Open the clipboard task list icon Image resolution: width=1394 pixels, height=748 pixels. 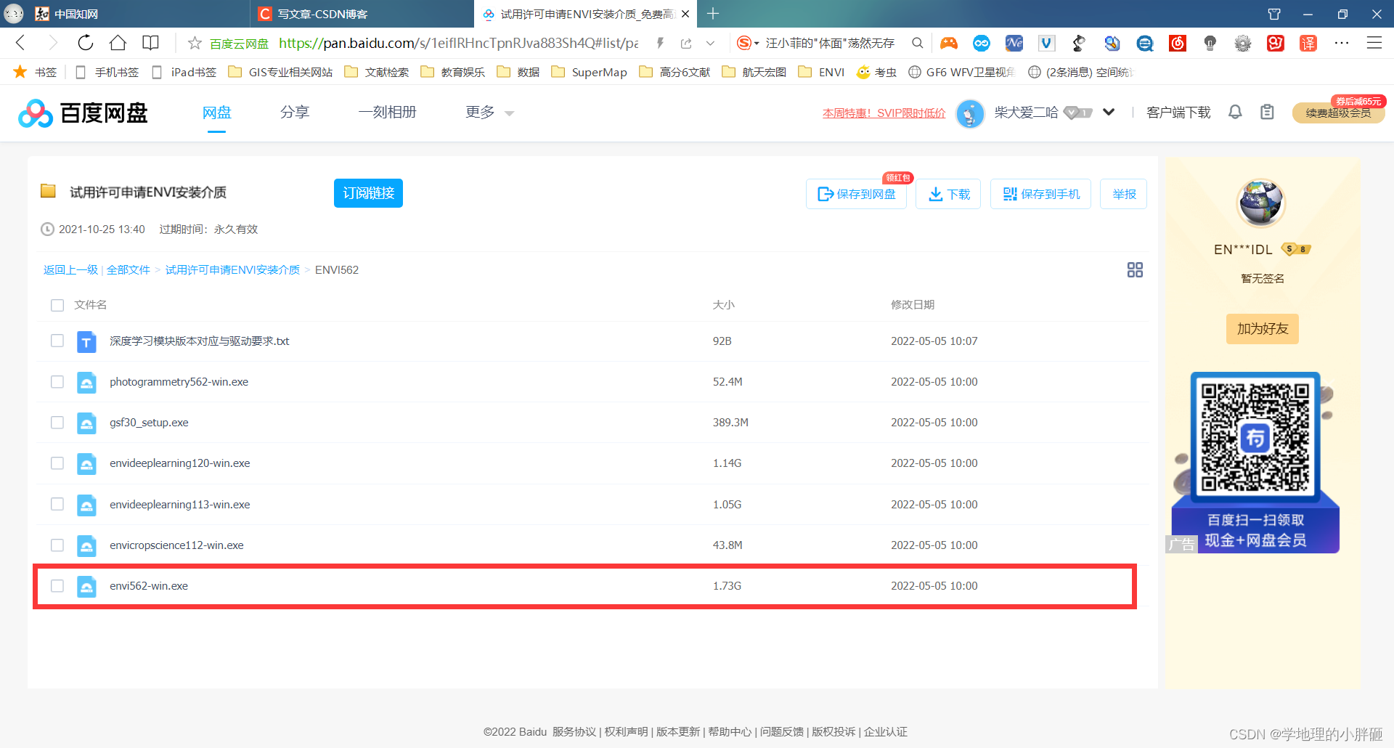(1267, 112)
